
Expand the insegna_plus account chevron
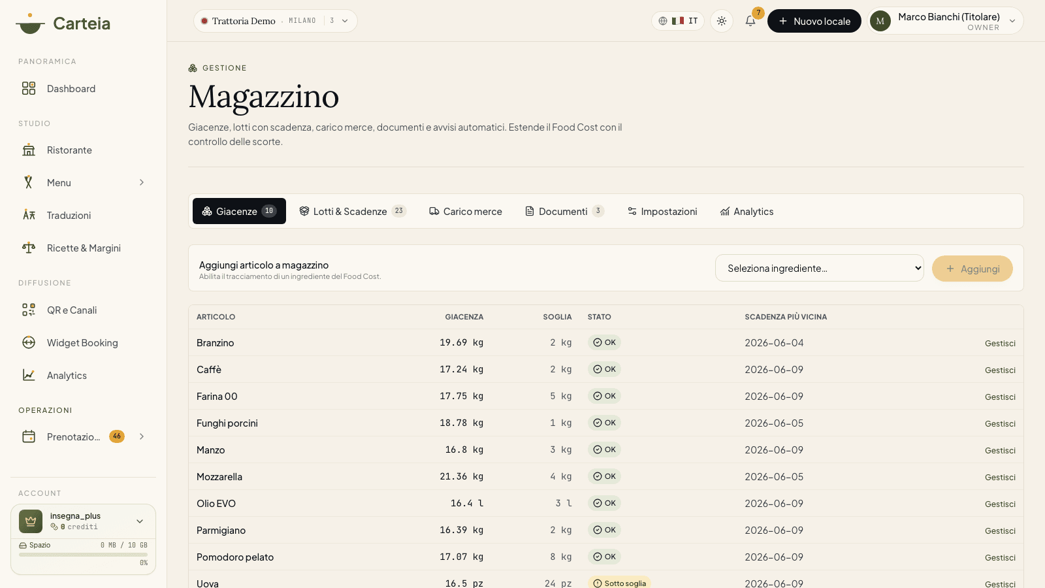point(140,521)
